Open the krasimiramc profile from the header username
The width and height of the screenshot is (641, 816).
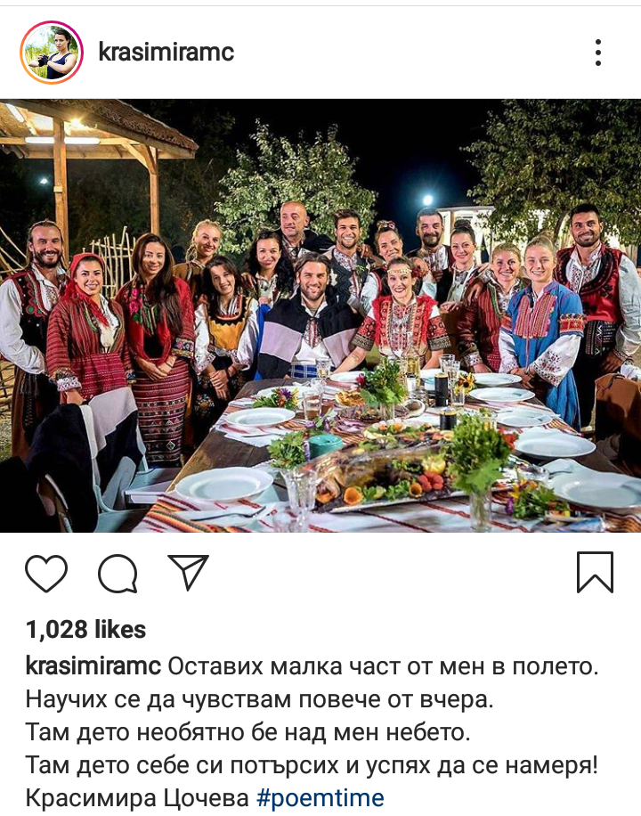pyautogui.click(x=166, y=52)
